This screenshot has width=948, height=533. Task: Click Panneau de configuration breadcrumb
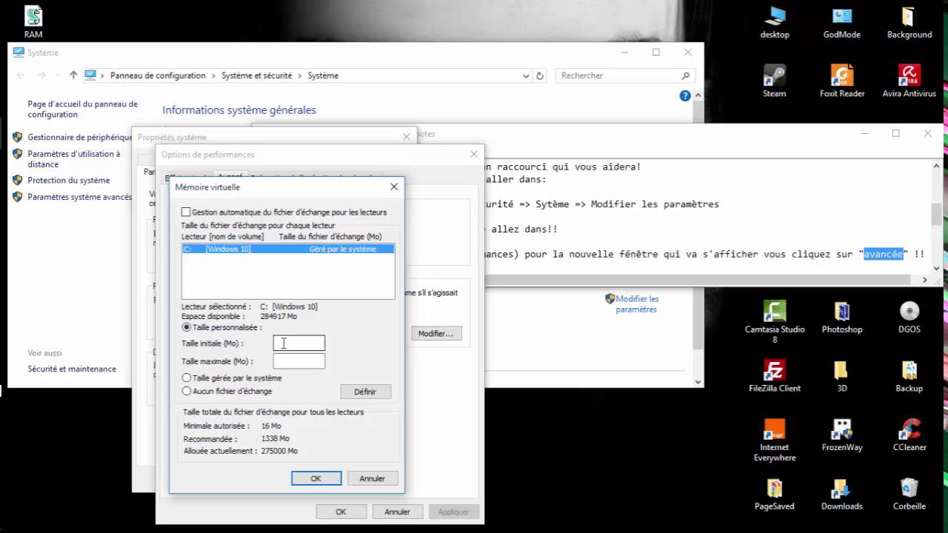[158, 76]
